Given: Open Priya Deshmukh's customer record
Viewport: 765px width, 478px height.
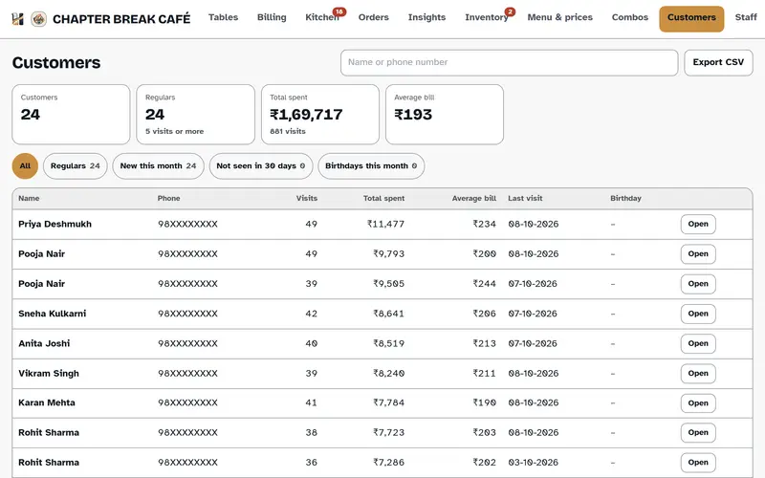Looking at the screenshot, I should click(x=698, y=225).
